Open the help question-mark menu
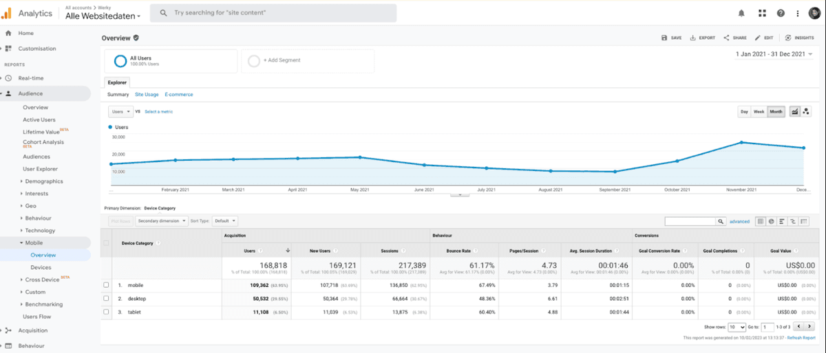 (781, 13)
